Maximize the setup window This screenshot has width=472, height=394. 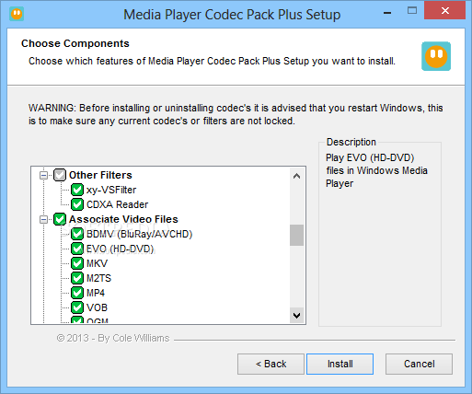(x=412, y=11)
